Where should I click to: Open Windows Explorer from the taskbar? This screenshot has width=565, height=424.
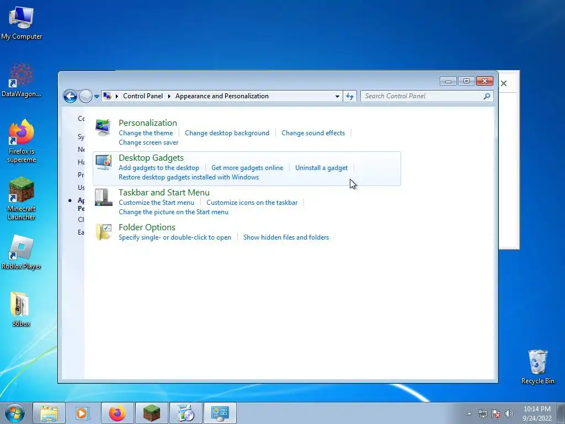click(x=49, y=413)
